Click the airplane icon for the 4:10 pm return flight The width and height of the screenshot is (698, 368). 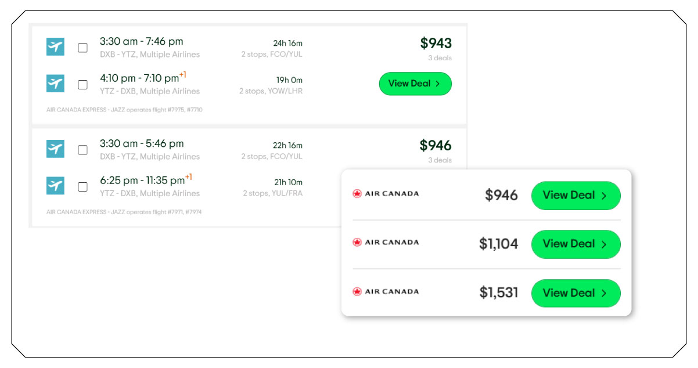55,84
